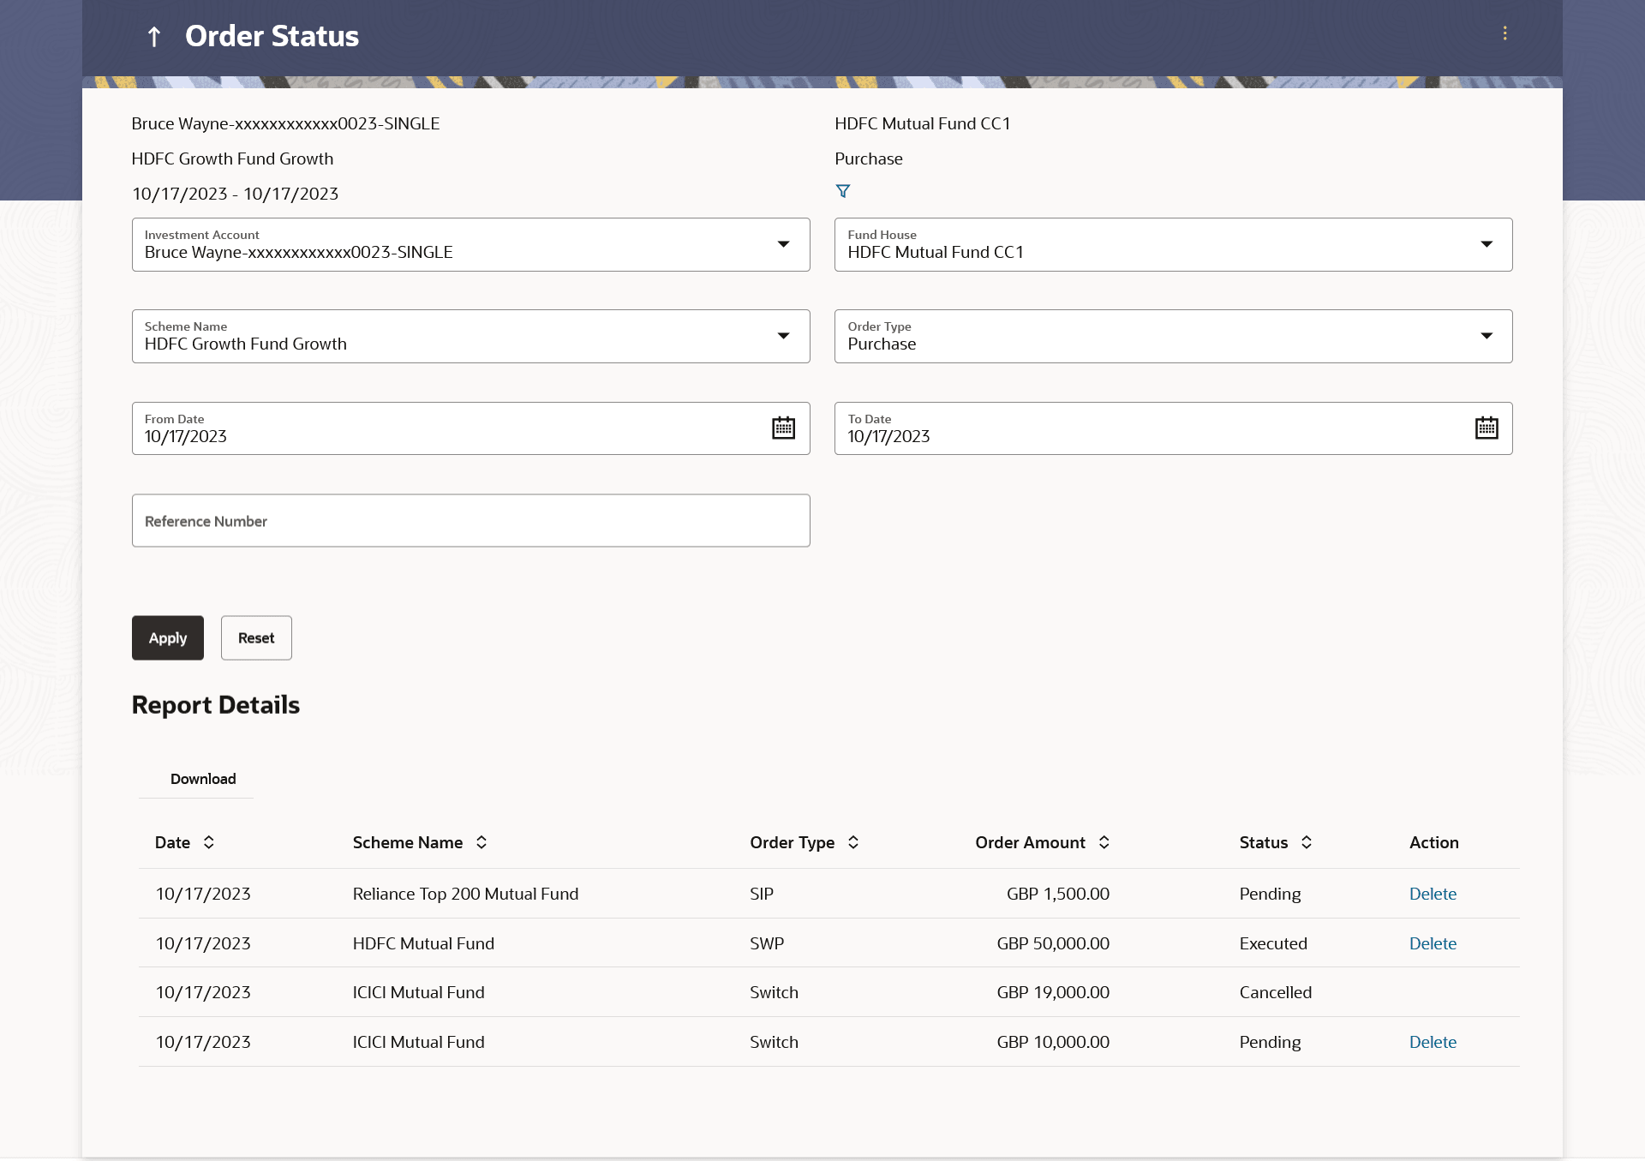This screenshot has height=1161, width=1645.
Task: Click the back arrow beside Order Status
Action: (154, 37)
